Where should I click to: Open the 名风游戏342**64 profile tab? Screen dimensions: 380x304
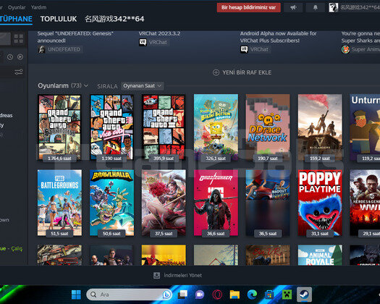tap(114, 19)
